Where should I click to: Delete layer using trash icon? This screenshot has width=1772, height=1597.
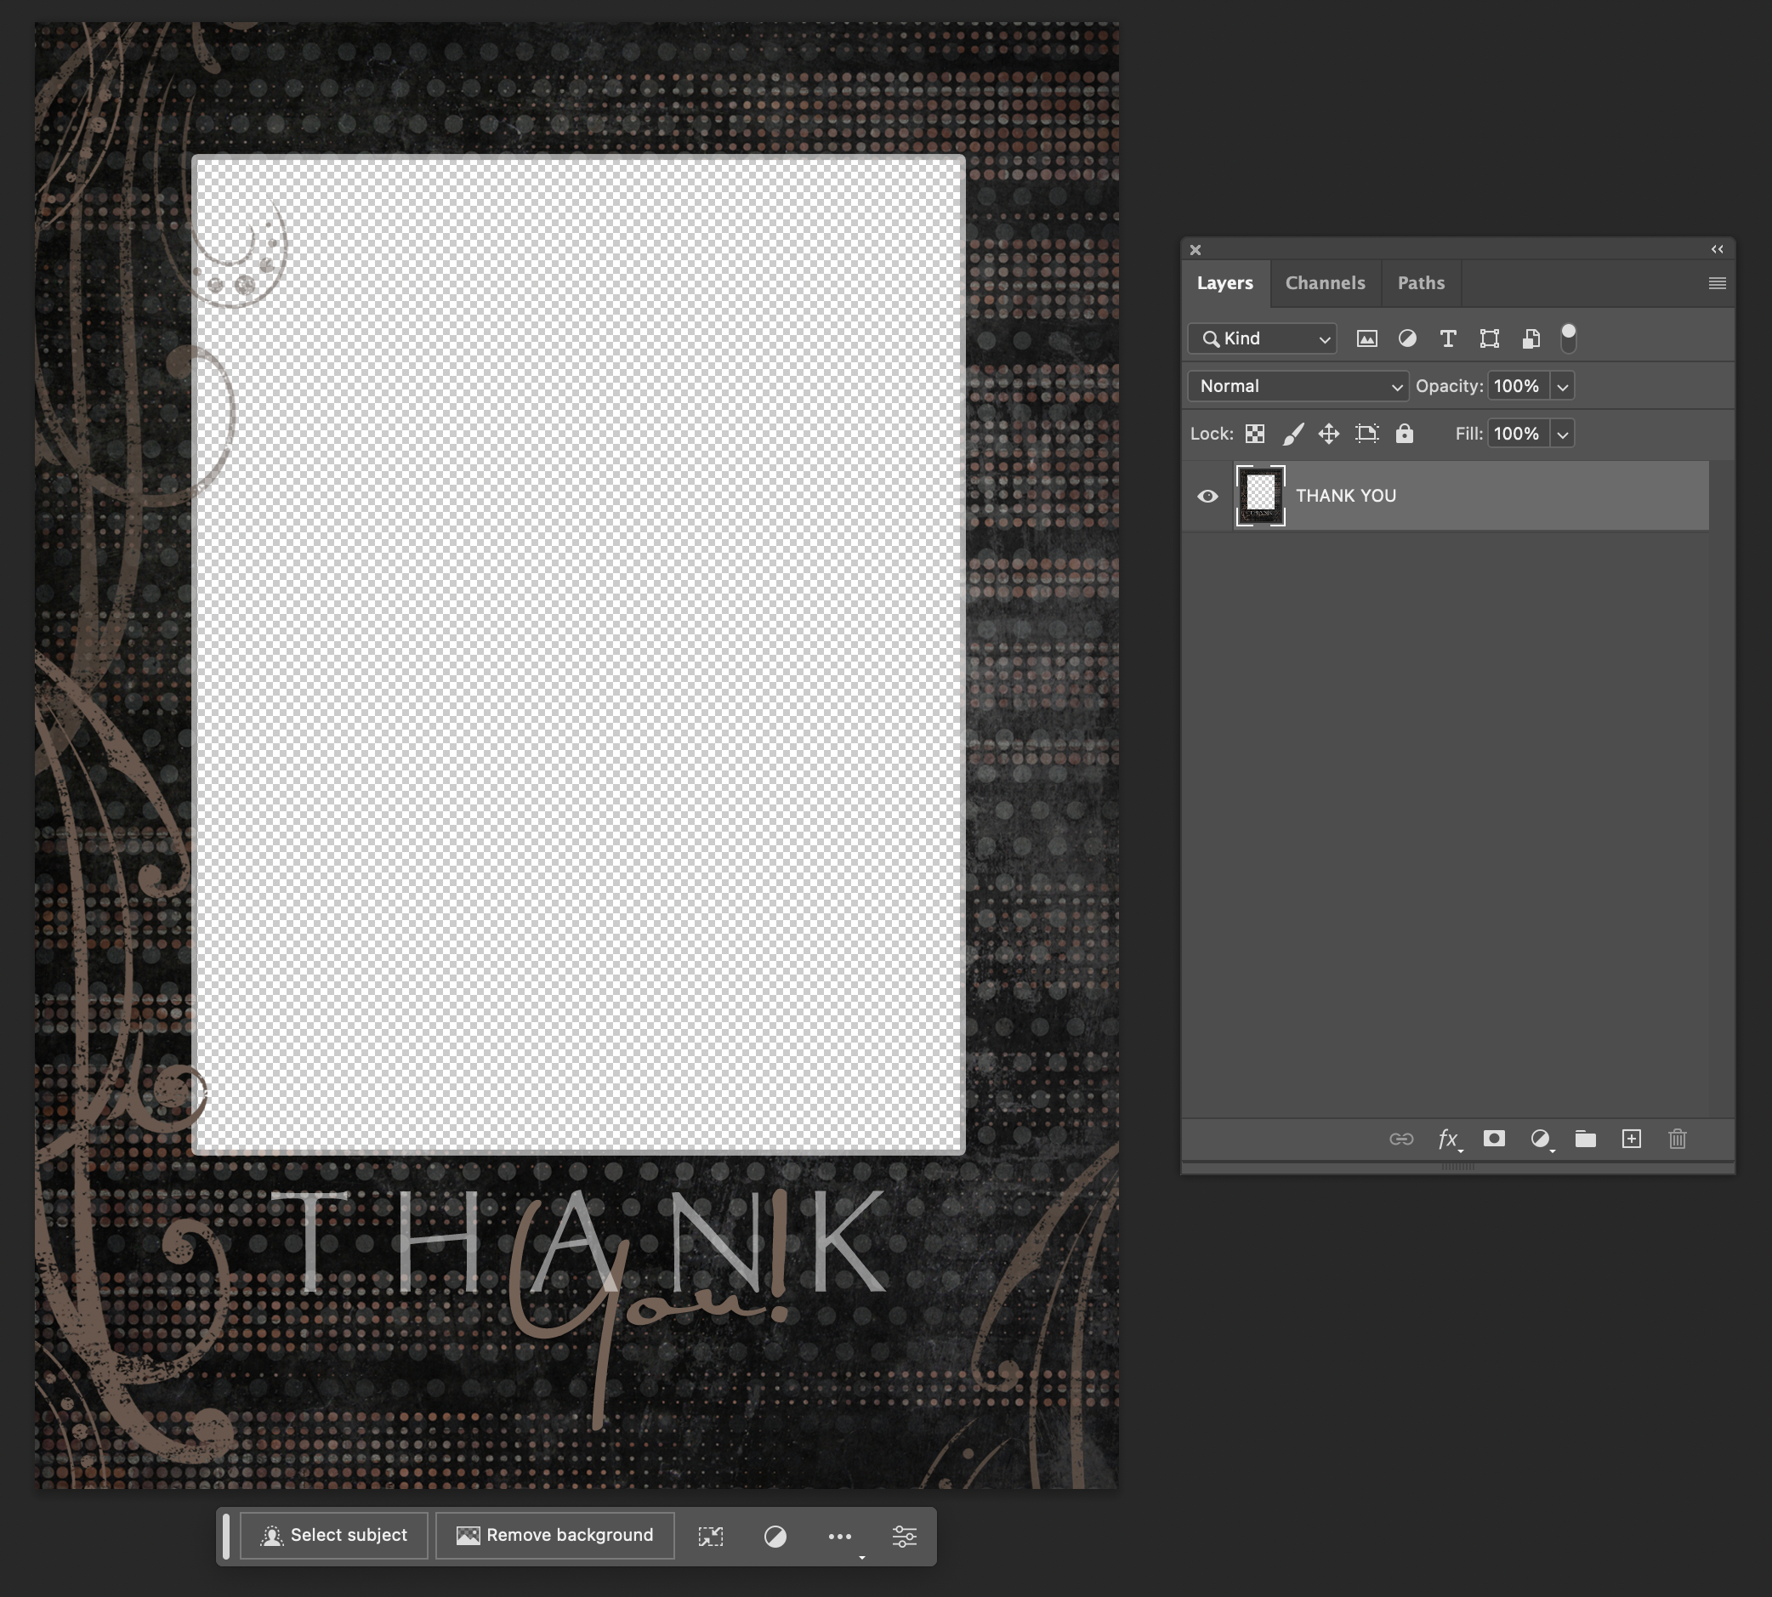tap(1678, 1139)
